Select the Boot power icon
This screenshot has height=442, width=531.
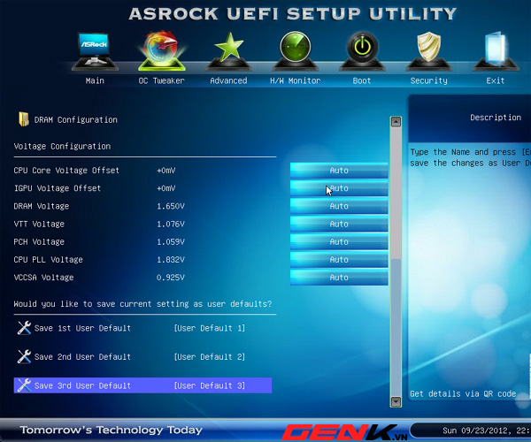coord(362,50)
